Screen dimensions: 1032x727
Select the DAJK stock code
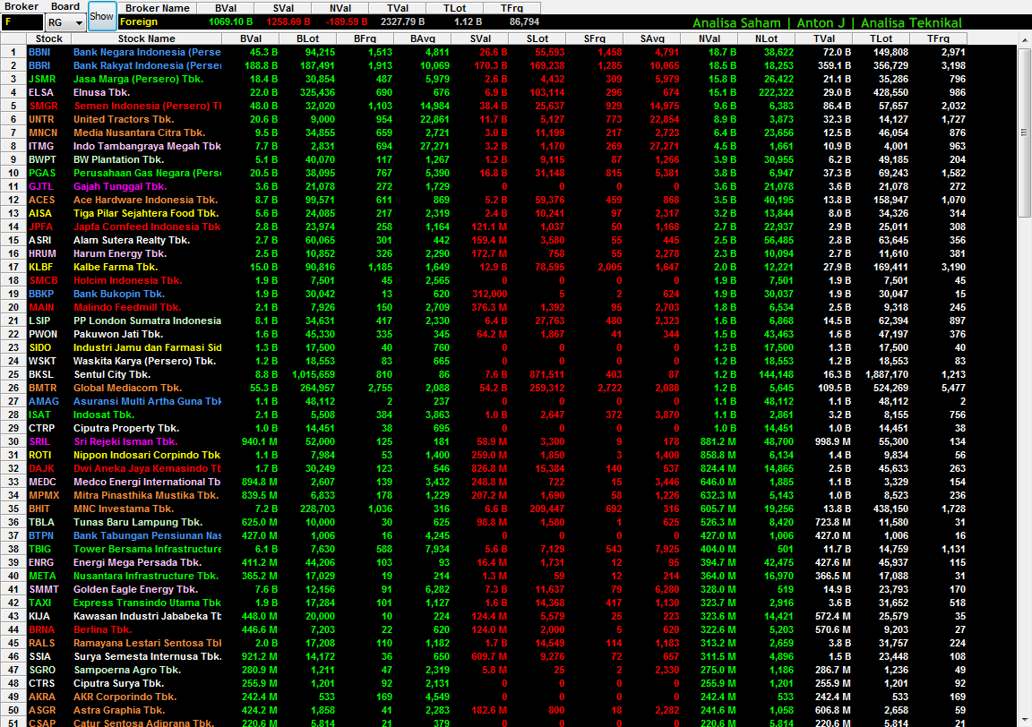41,468
